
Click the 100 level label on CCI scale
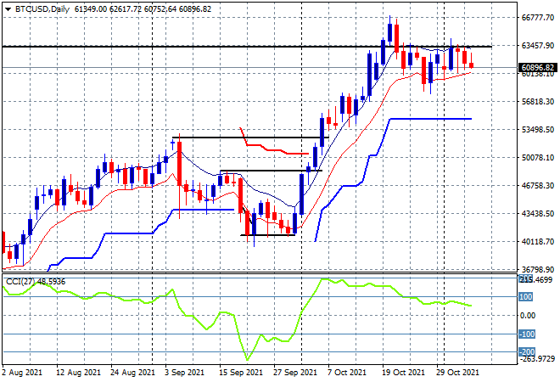click(526, 296)
